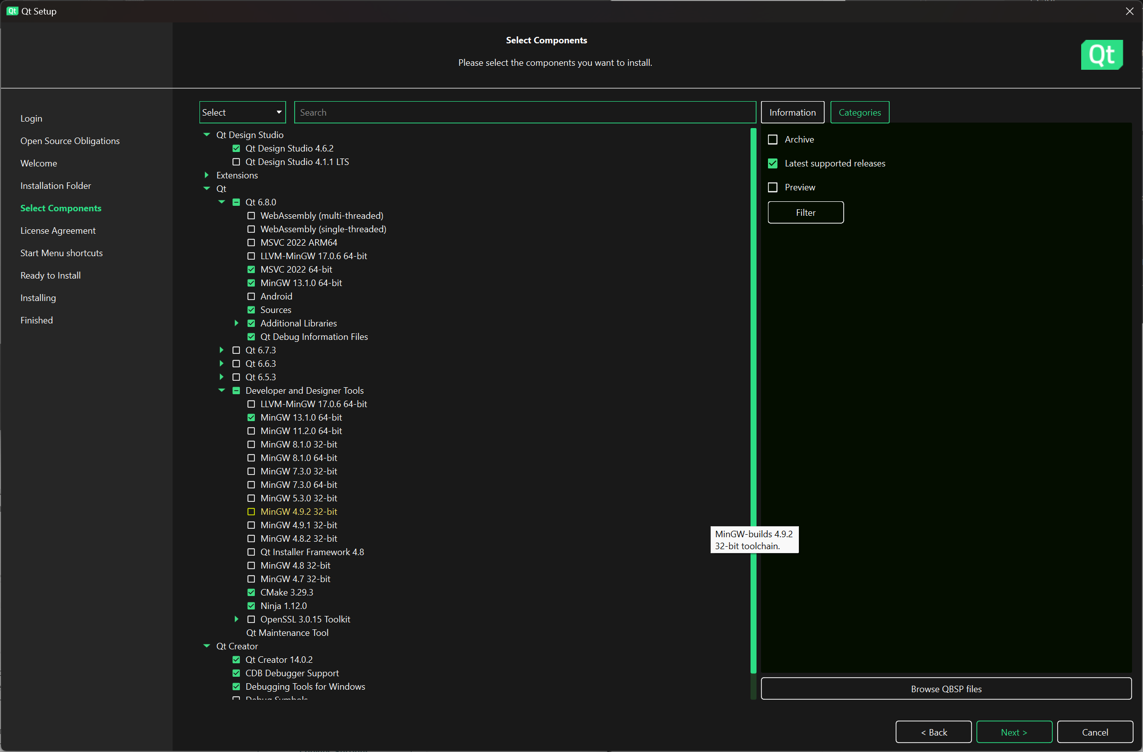The width and height of the screenshot is (1143, 752).
Task: Enable the Preview category checkbox
Action: click(x=772, y=187)
